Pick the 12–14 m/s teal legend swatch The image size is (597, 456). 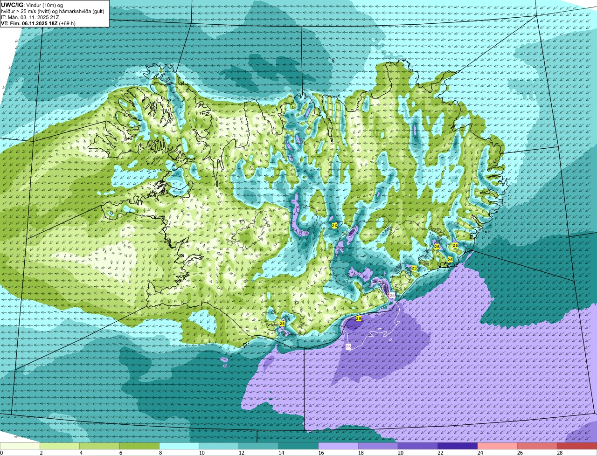[x=259, y=446]
